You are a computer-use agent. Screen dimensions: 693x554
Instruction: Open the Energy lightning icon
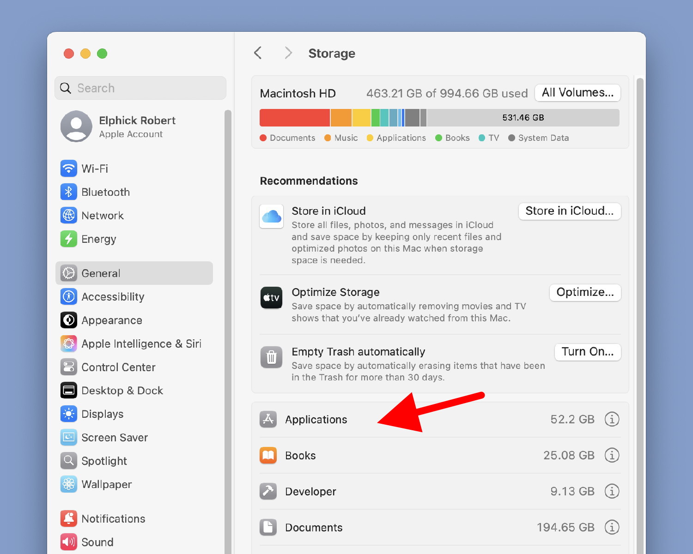[x=69, y=239]
